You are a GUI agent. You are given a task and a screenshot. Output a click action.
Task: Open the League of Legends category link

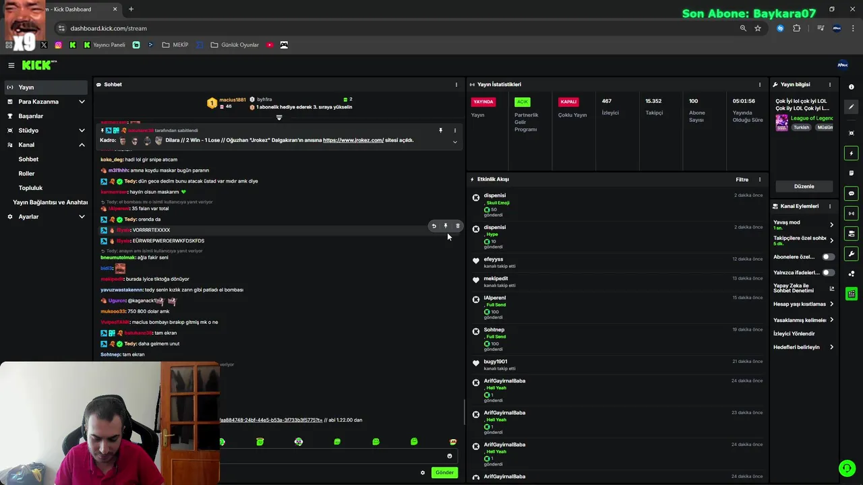(x=812, y=119)
